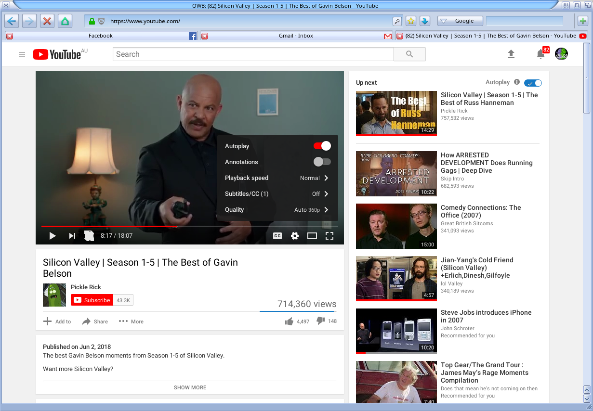Open the account avatar menu
The height and width of the screenshot is (411, 593).
click(561, 54)
